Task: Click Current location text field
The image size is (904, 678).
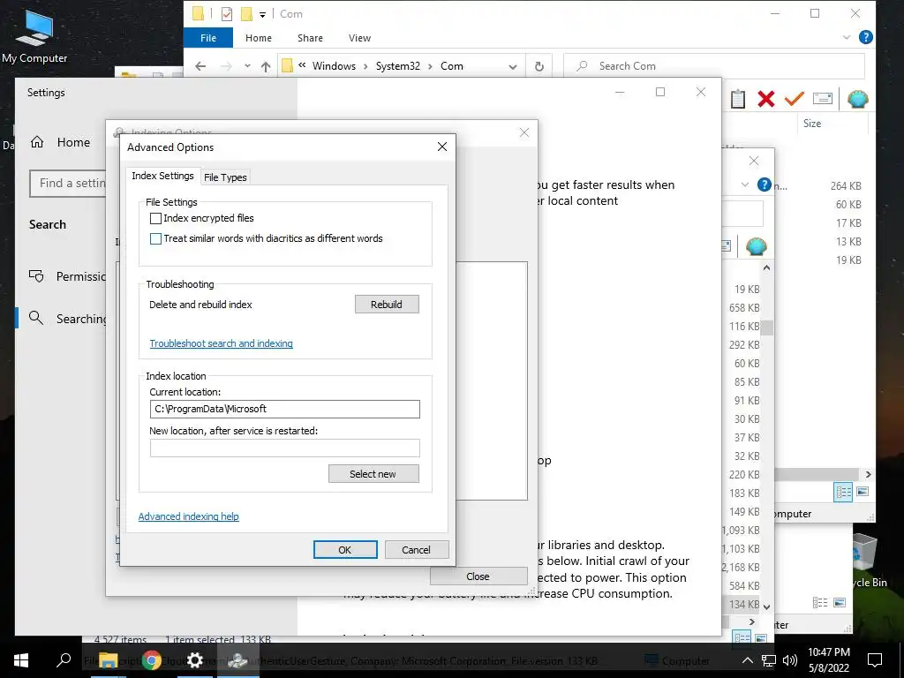Action: 285,410
